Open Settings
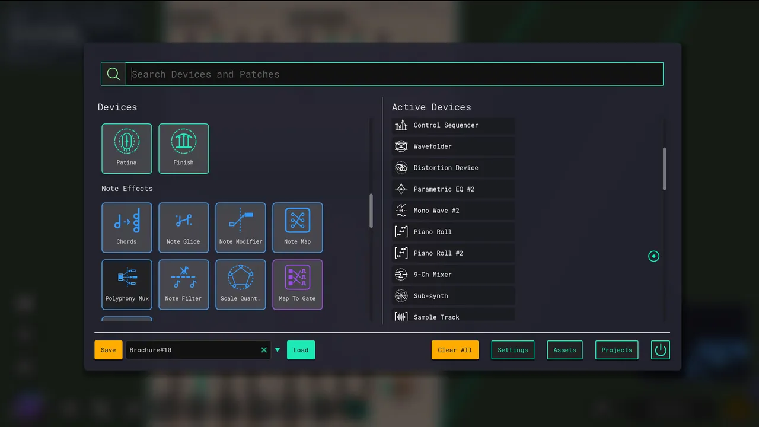Image resolution: width=759 pixels, height=427 pixels. [x=513, y=350]
